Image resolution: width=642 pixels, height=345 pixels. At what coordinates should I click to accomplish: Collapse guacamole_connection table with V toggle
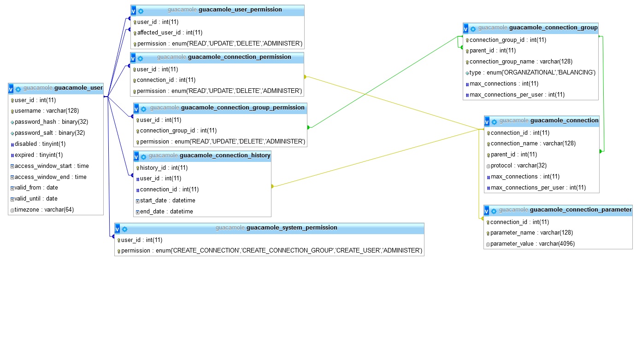tap(487, 122)
